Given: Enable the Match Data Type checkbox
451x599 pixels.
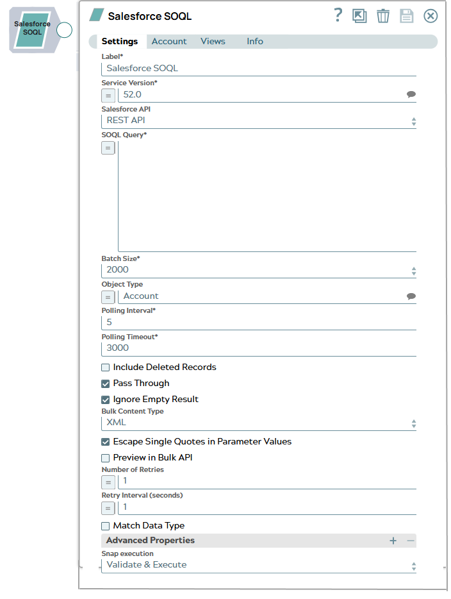Looking at the screenshot, I should click(x=105, y=526).
